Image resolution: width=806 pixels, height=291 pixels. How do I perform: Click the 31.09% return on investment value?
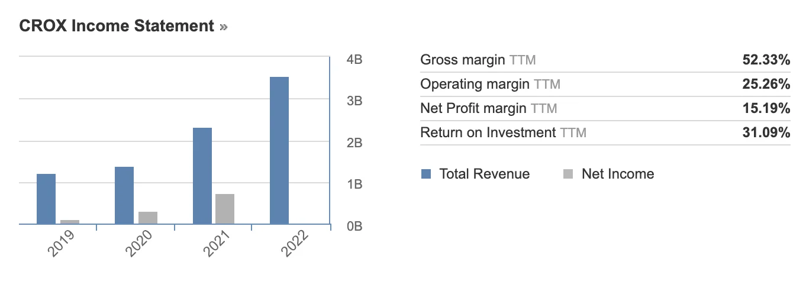pyautogui.click(x=766, y=132)
